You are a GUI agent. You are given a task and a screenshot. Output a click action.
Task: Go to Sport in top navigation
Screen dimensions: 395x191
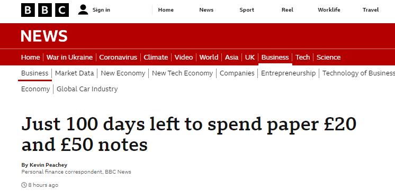247,10
